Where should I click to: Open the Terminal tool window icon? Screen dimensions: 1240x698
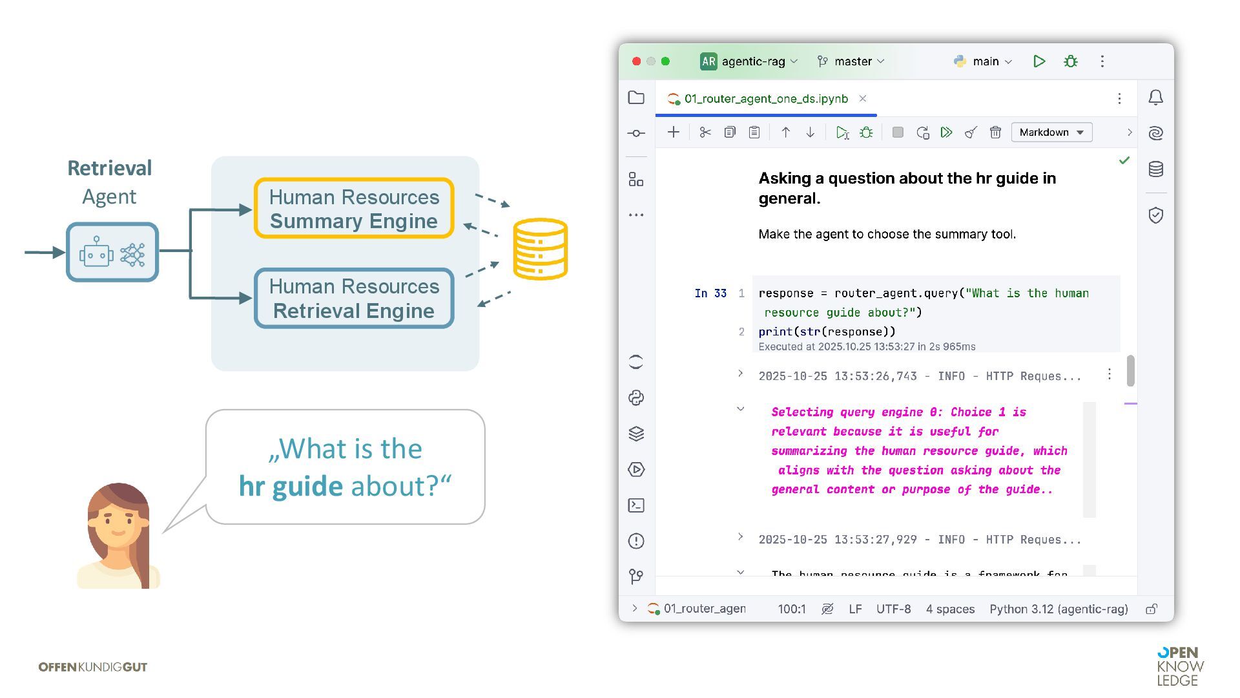(636, 505)
